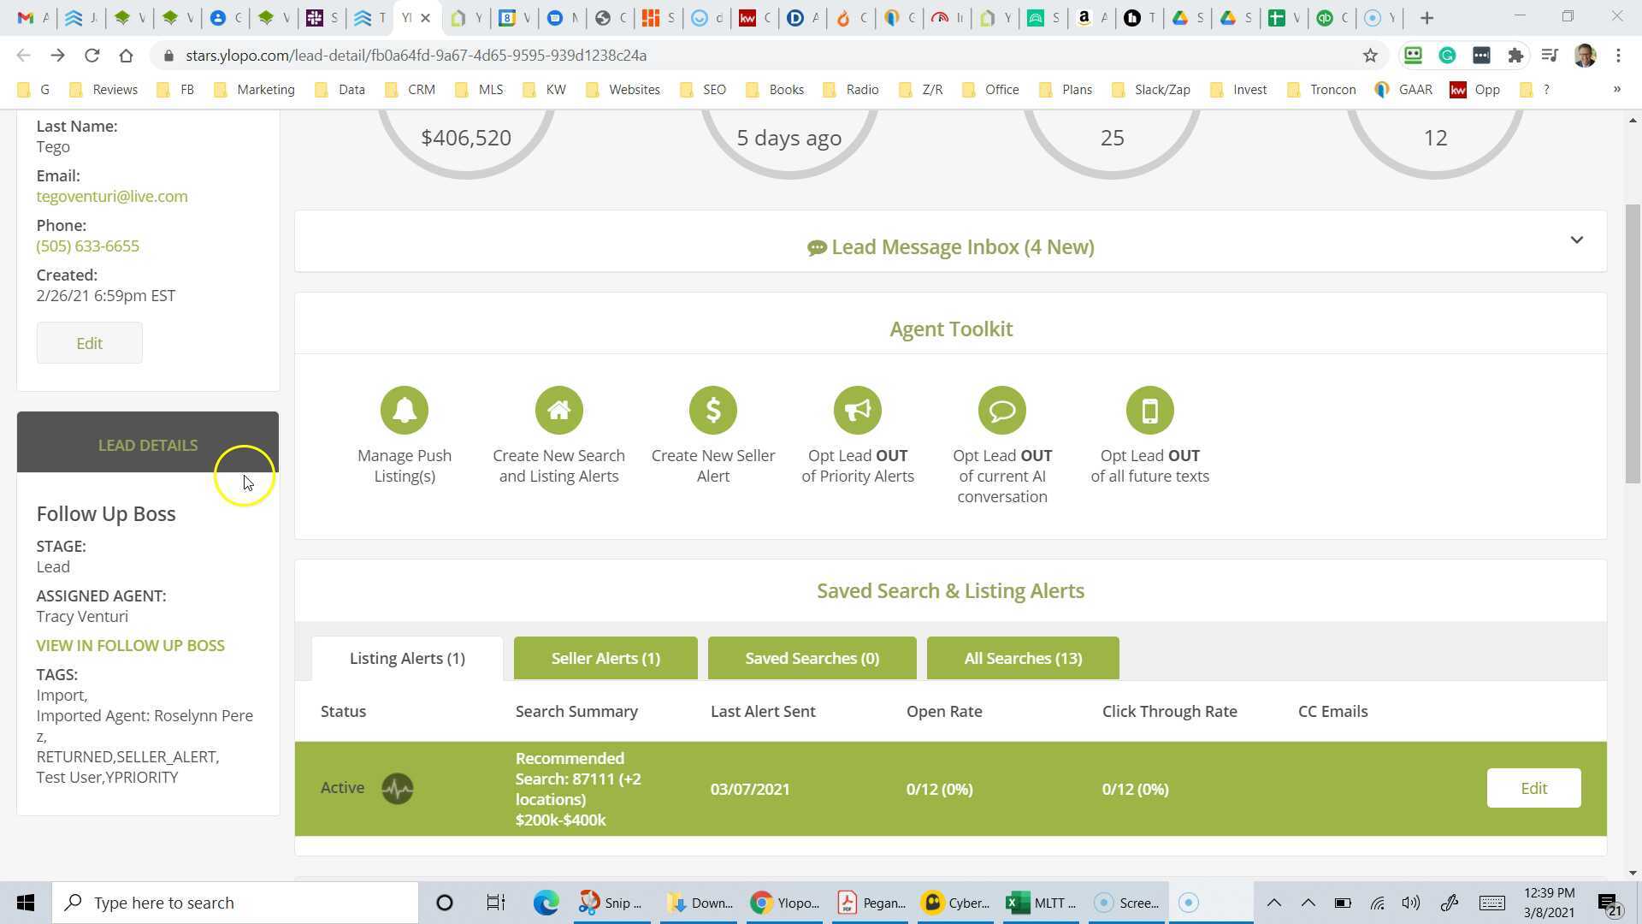Click the activity pulse icon in the Active alert row
The image size is (1642, 924).
(x=397, y=788)
